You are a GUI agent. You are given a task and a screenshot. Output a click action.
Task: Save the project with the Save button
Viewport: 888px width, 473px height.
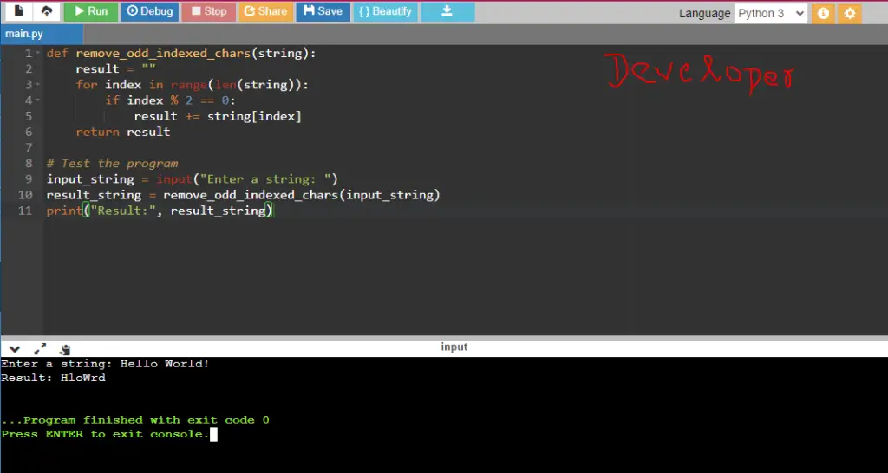point(323,11)
